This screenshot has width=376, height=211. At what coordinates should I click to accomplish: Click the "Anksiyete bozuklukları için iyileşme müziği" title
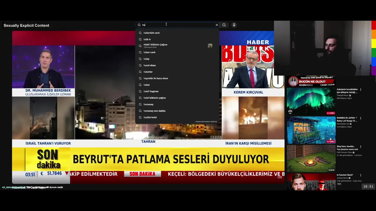pos(347,91)
